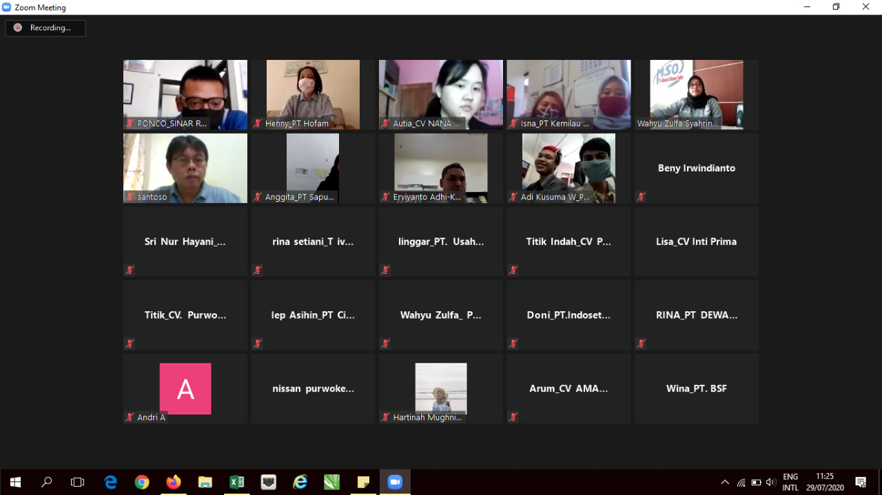Screen dimensions: 882x495
Task: Select Hartinah Mughni's profile picture tile
Action: pos(440,388)
